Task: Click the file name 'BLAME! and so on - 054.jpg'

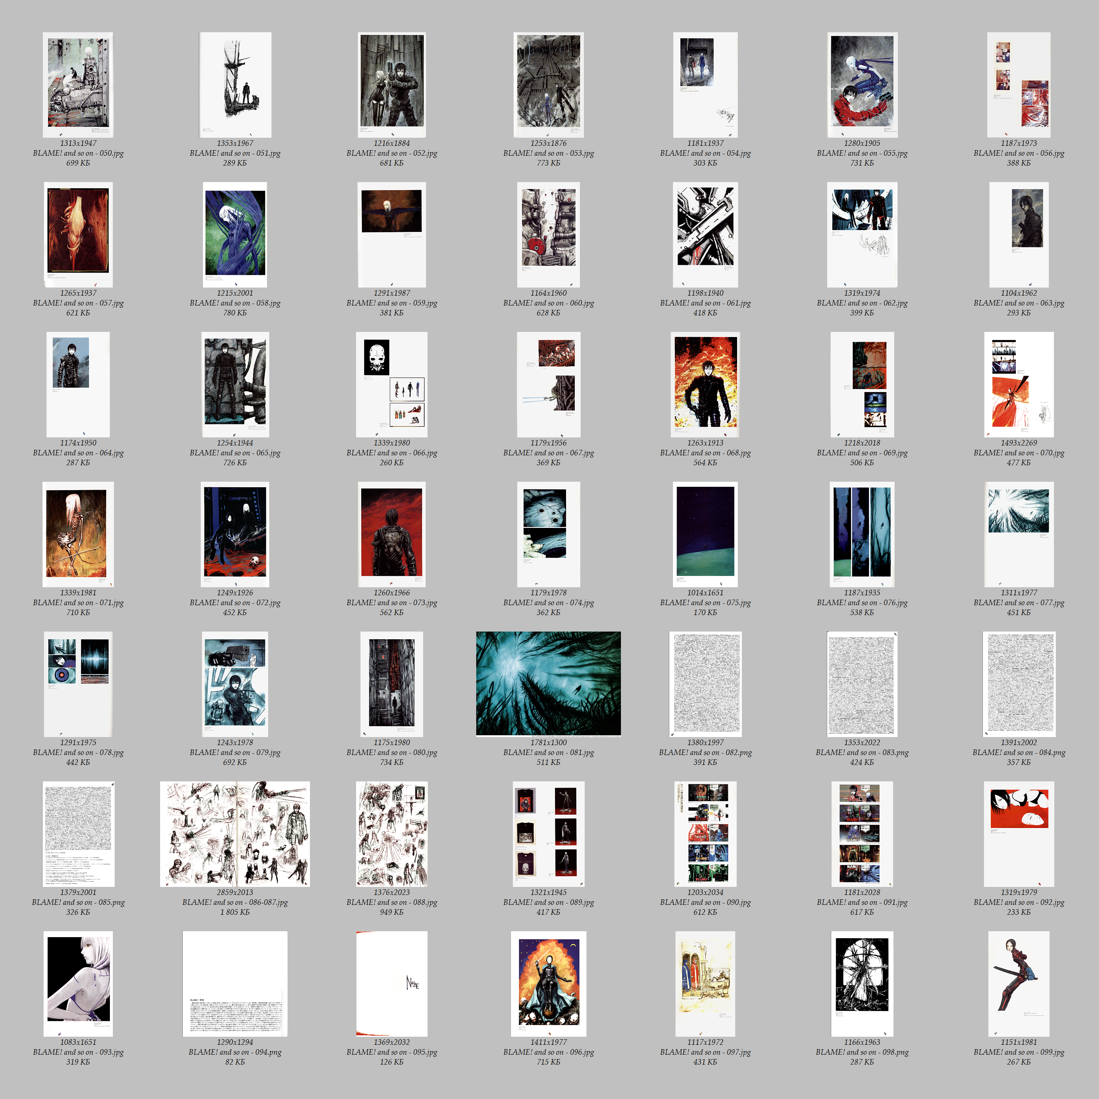Action: [x=705, y=153]
